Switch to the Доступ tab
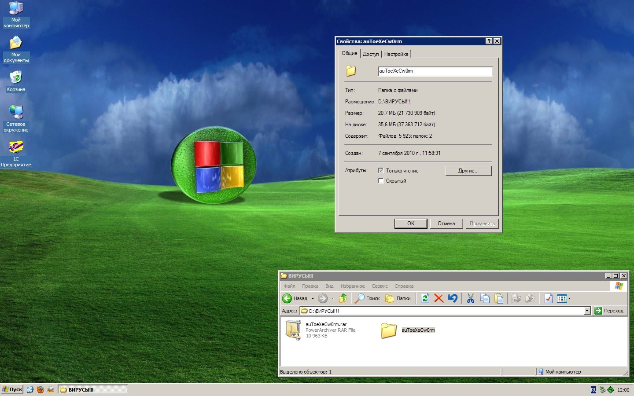This screenshot has width=634, height=396. 371,54
